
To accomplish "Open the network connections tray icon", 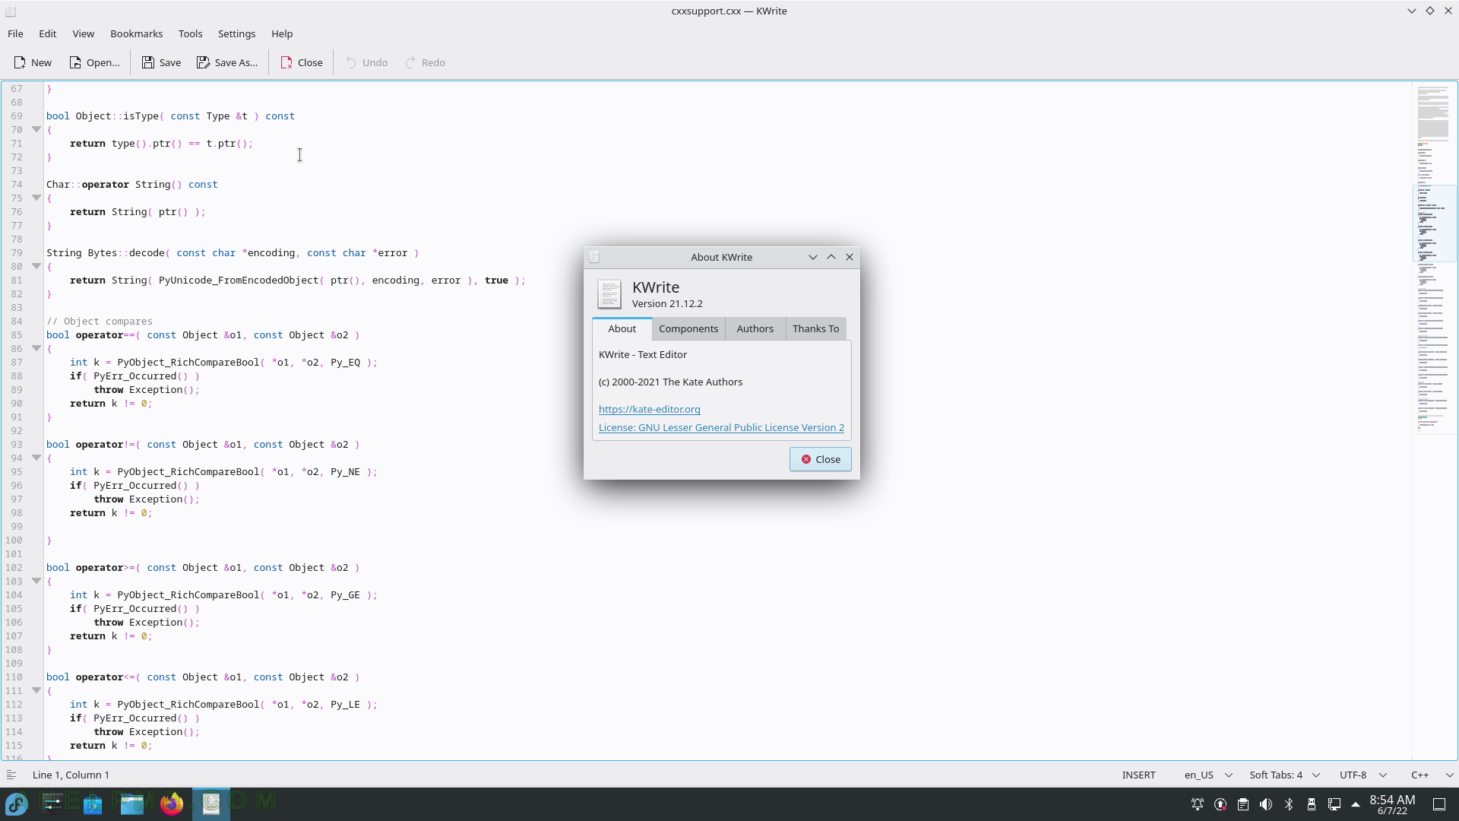I will [x=1334, y=804].
